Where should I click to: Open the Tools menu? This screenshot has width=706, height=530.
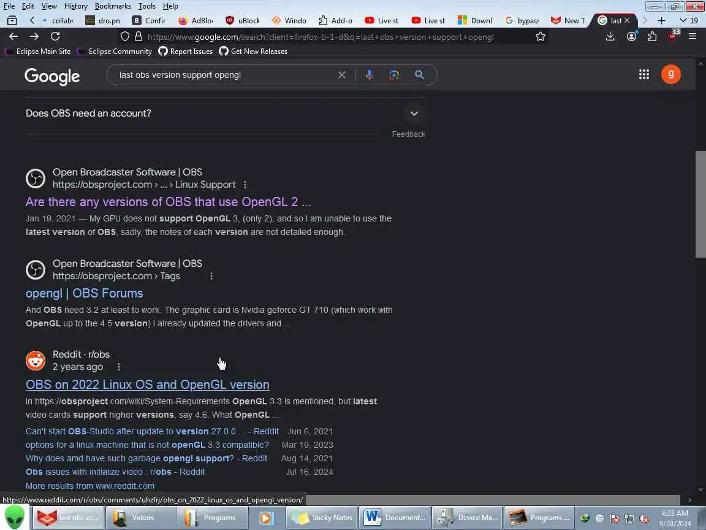[147, 6]
